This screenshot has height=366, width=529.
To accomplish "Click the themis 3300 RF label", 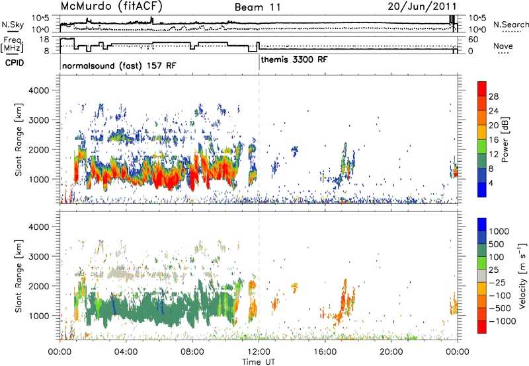I will 294,59.
